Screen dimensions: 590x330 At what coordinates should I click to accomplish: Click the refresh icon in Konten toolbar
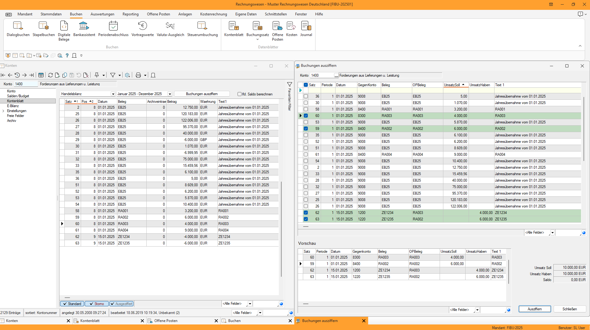click(51, 75)
